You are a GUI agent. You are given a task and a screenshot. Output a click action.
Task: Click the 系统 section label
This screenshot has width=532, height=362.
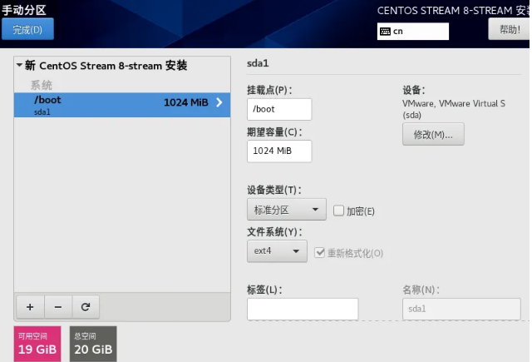click(x=42, y=85)
